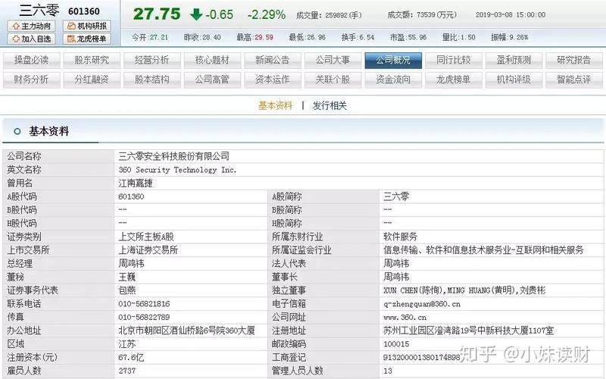Switch to the 关联个股 tab
Viewport: 606px width, 379px height.
(333, 80)
